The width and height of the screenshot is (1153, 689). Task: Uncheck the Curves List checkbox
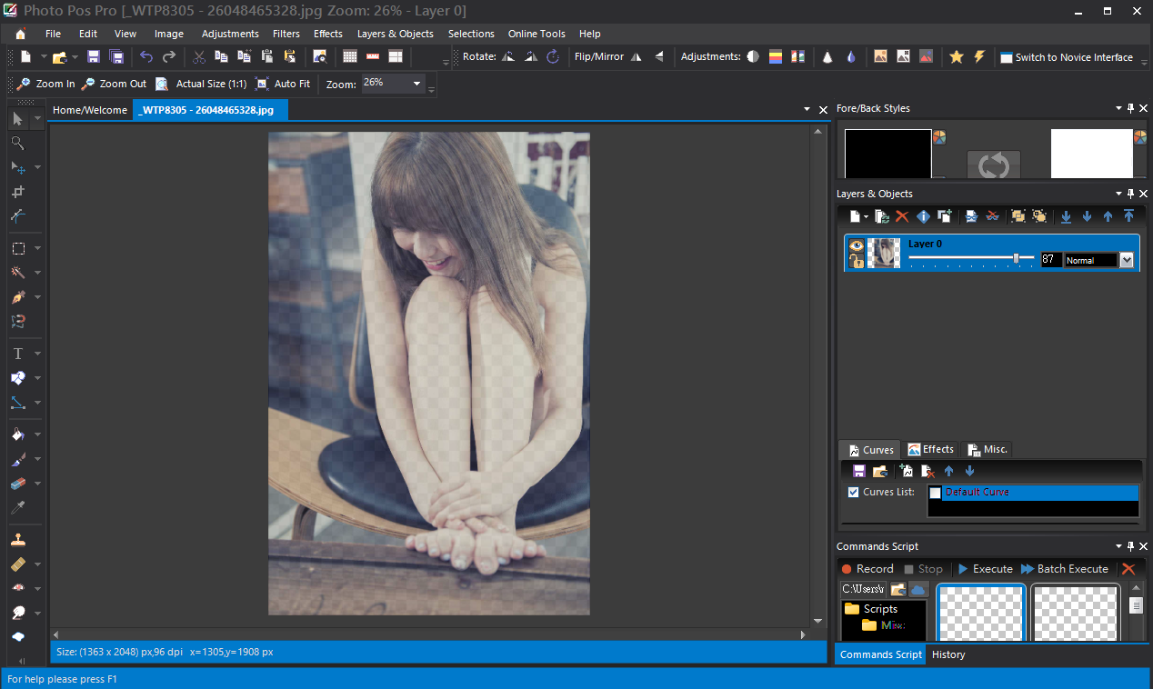point(853,492)
